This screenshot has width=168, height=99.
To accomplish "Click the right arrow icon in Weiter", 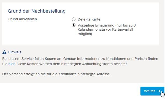I will click(159, 91).
